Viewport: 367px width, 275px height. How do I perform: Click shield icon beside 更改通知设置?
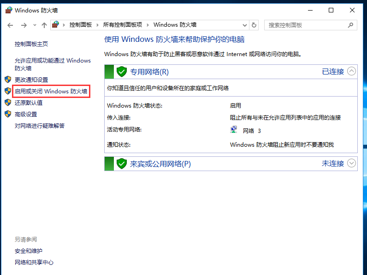(8, 80)
